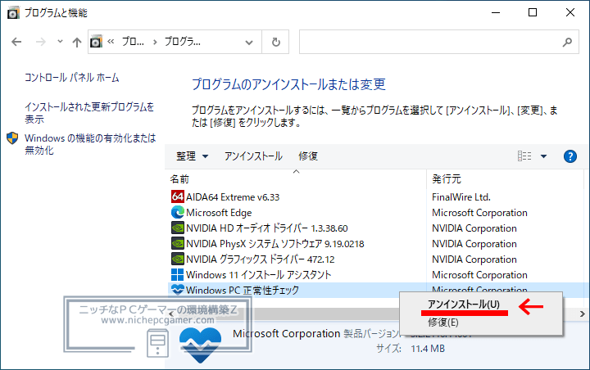Select Microsoft Edge entry

219,213
